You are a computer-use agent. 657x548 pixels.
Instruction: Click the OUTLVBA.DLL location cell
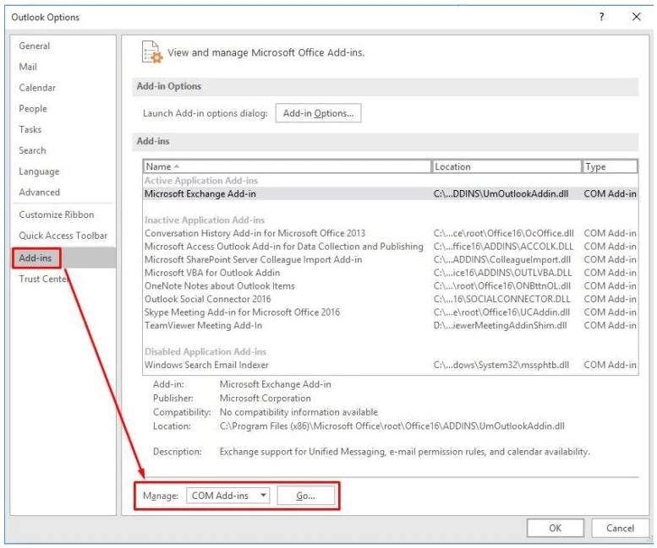click(x=503, y=273)
